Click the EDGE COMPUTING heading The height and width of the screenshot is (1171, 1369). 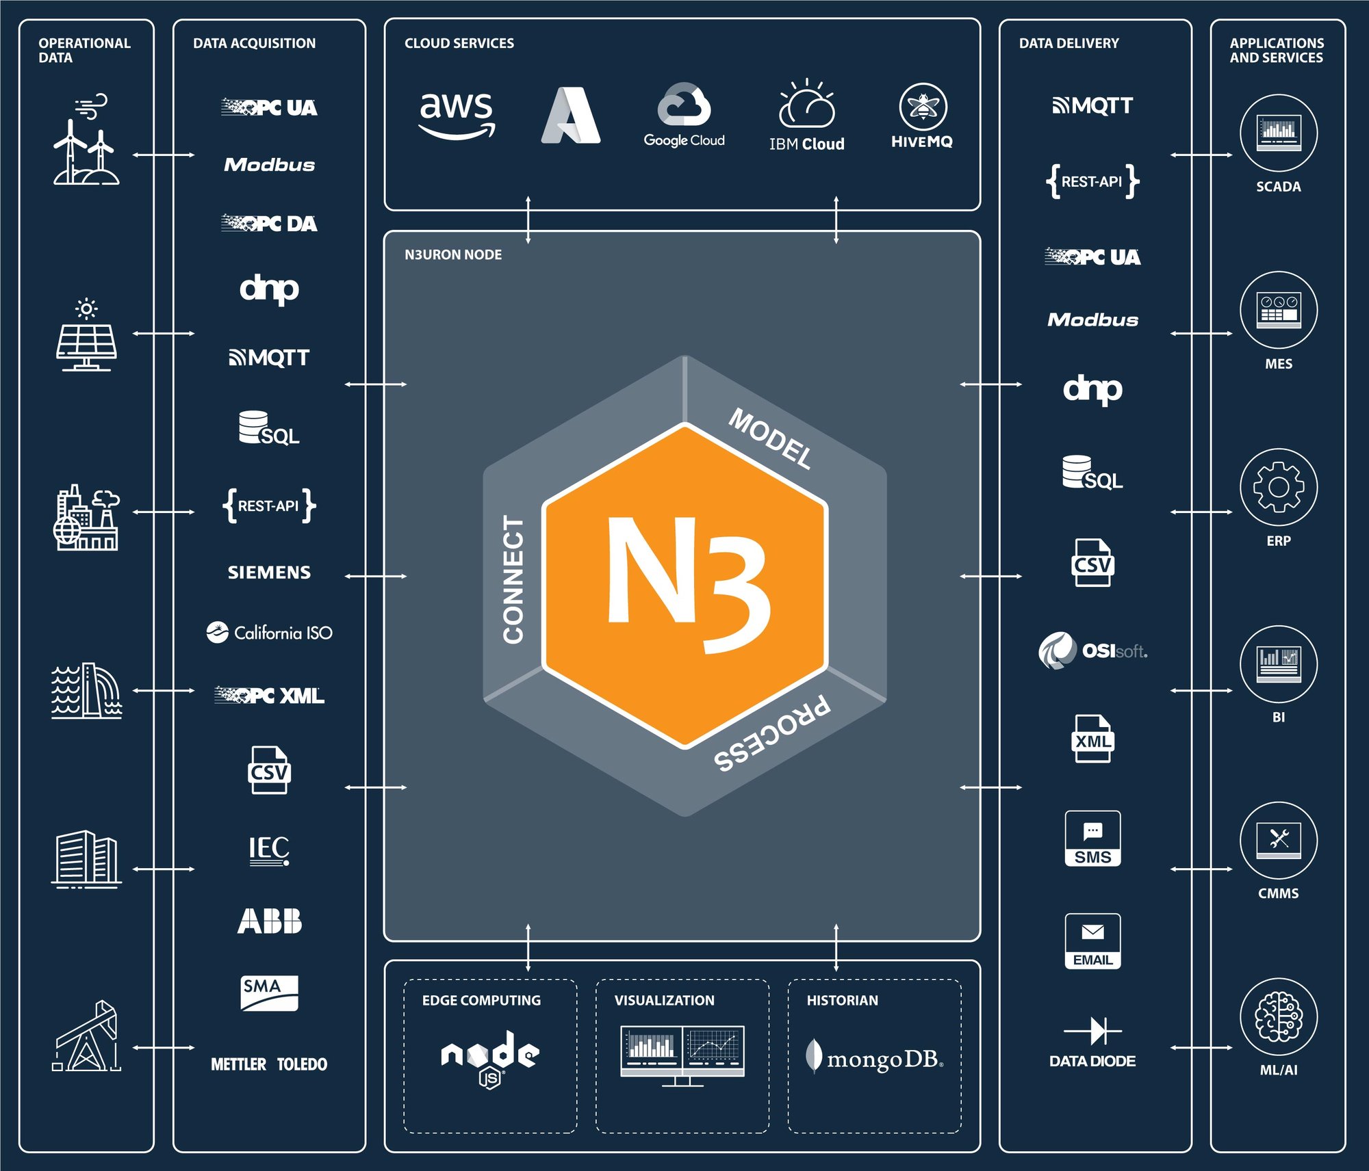pyautogui.click(x=481, y=1000)
